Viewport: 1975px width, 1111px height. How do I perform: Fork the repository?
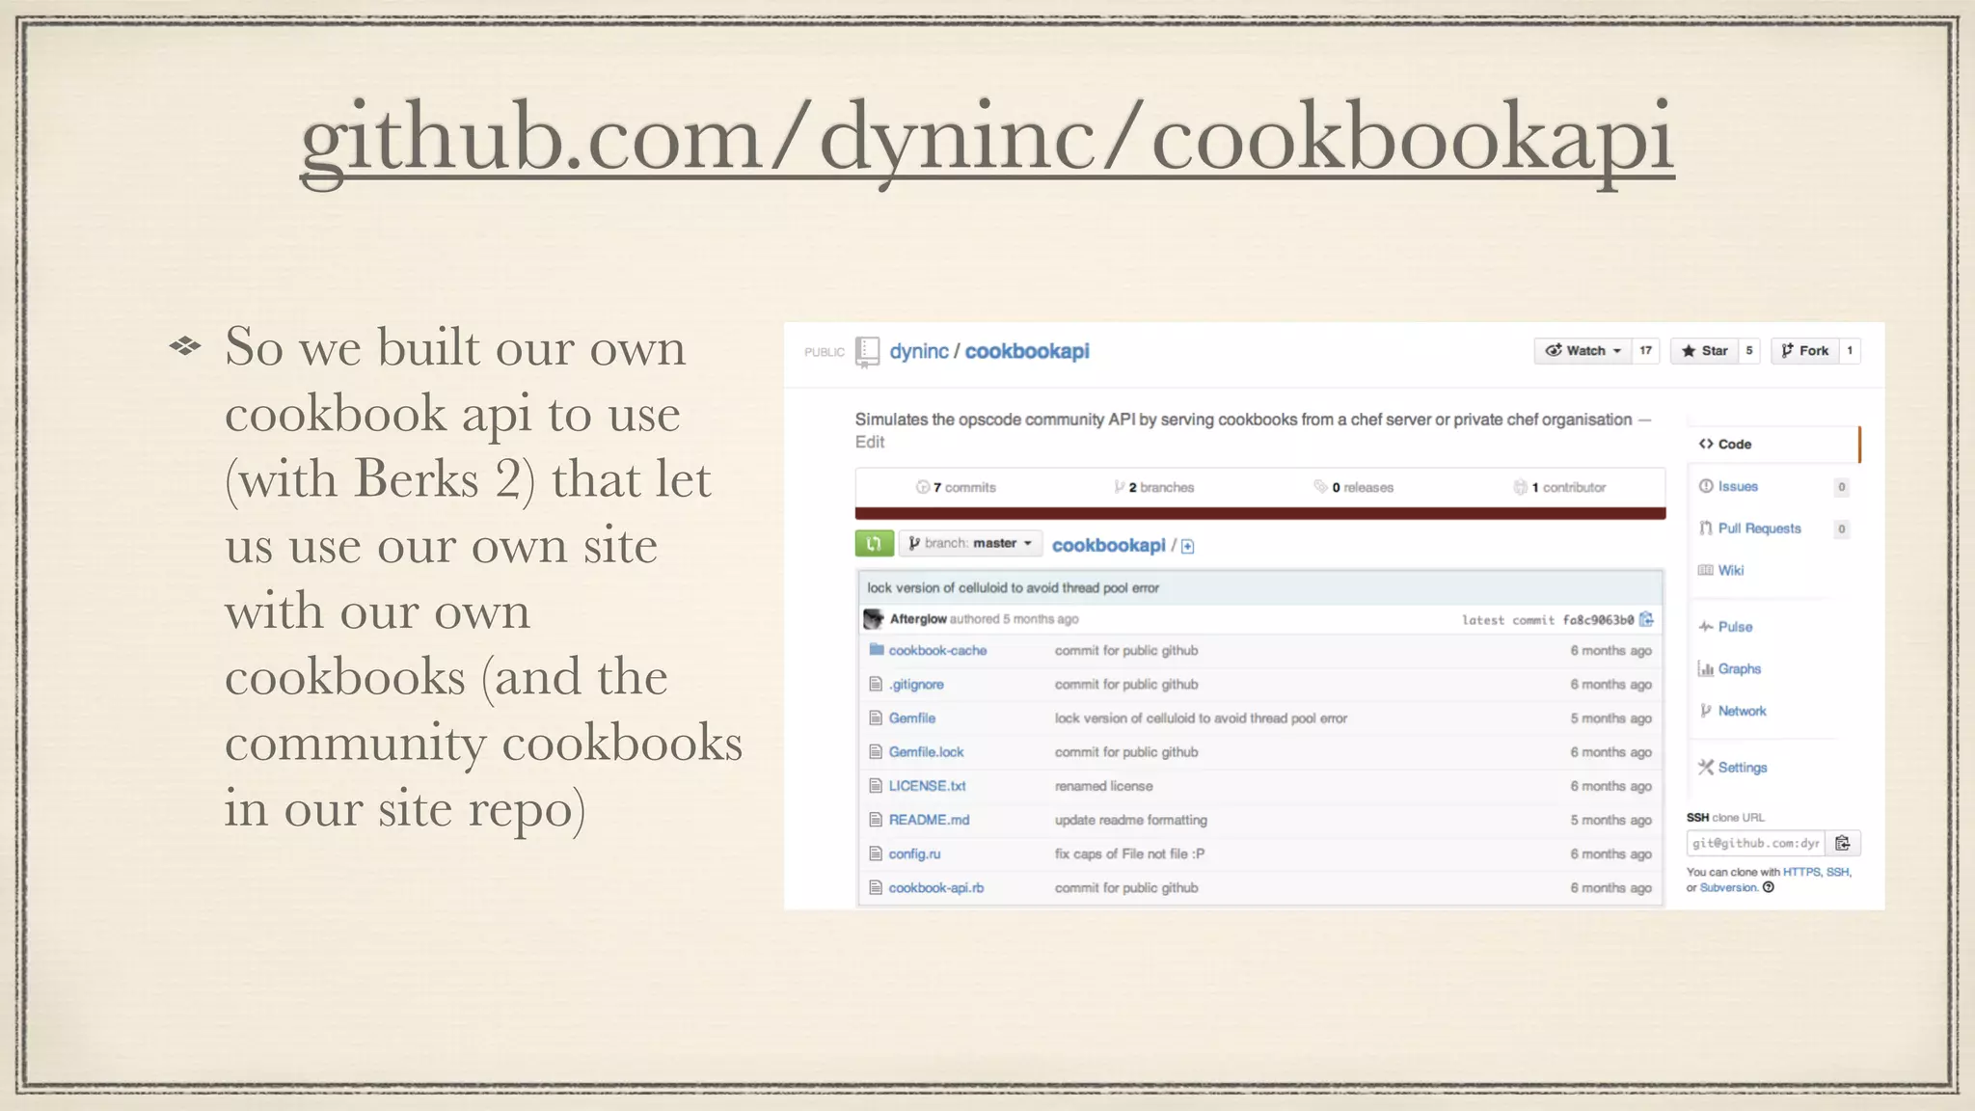[x=1804, y=351]
